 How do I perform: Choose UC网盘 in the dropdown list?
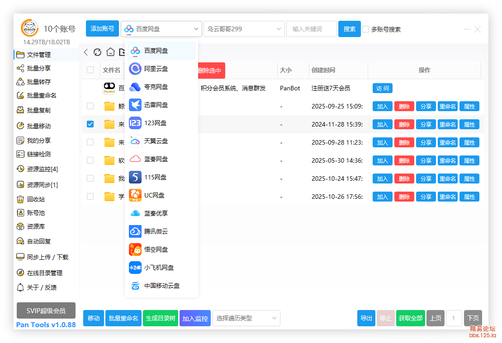point(161,196)
